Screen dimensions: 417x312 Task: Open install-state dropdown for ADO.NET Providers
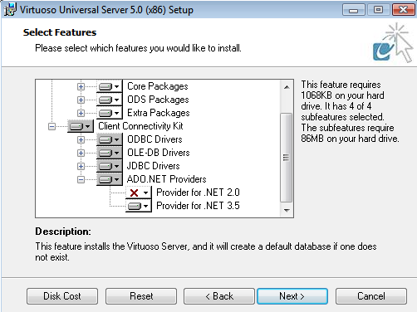(110, 179)
